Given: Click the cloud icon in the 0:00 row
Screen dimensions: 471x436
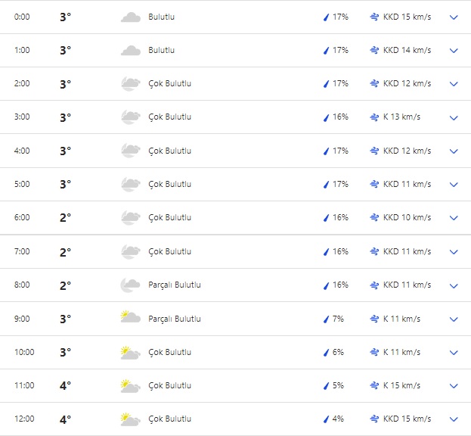Looking at the screenshot, I should pyautogui.click(x=131, y=17).
